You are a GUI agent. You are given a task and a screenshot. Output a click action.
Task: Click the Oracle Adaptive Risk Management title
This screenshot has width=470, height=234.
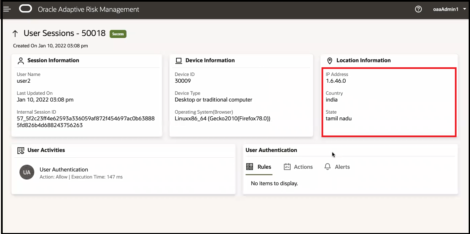click(x=88, y=9)
